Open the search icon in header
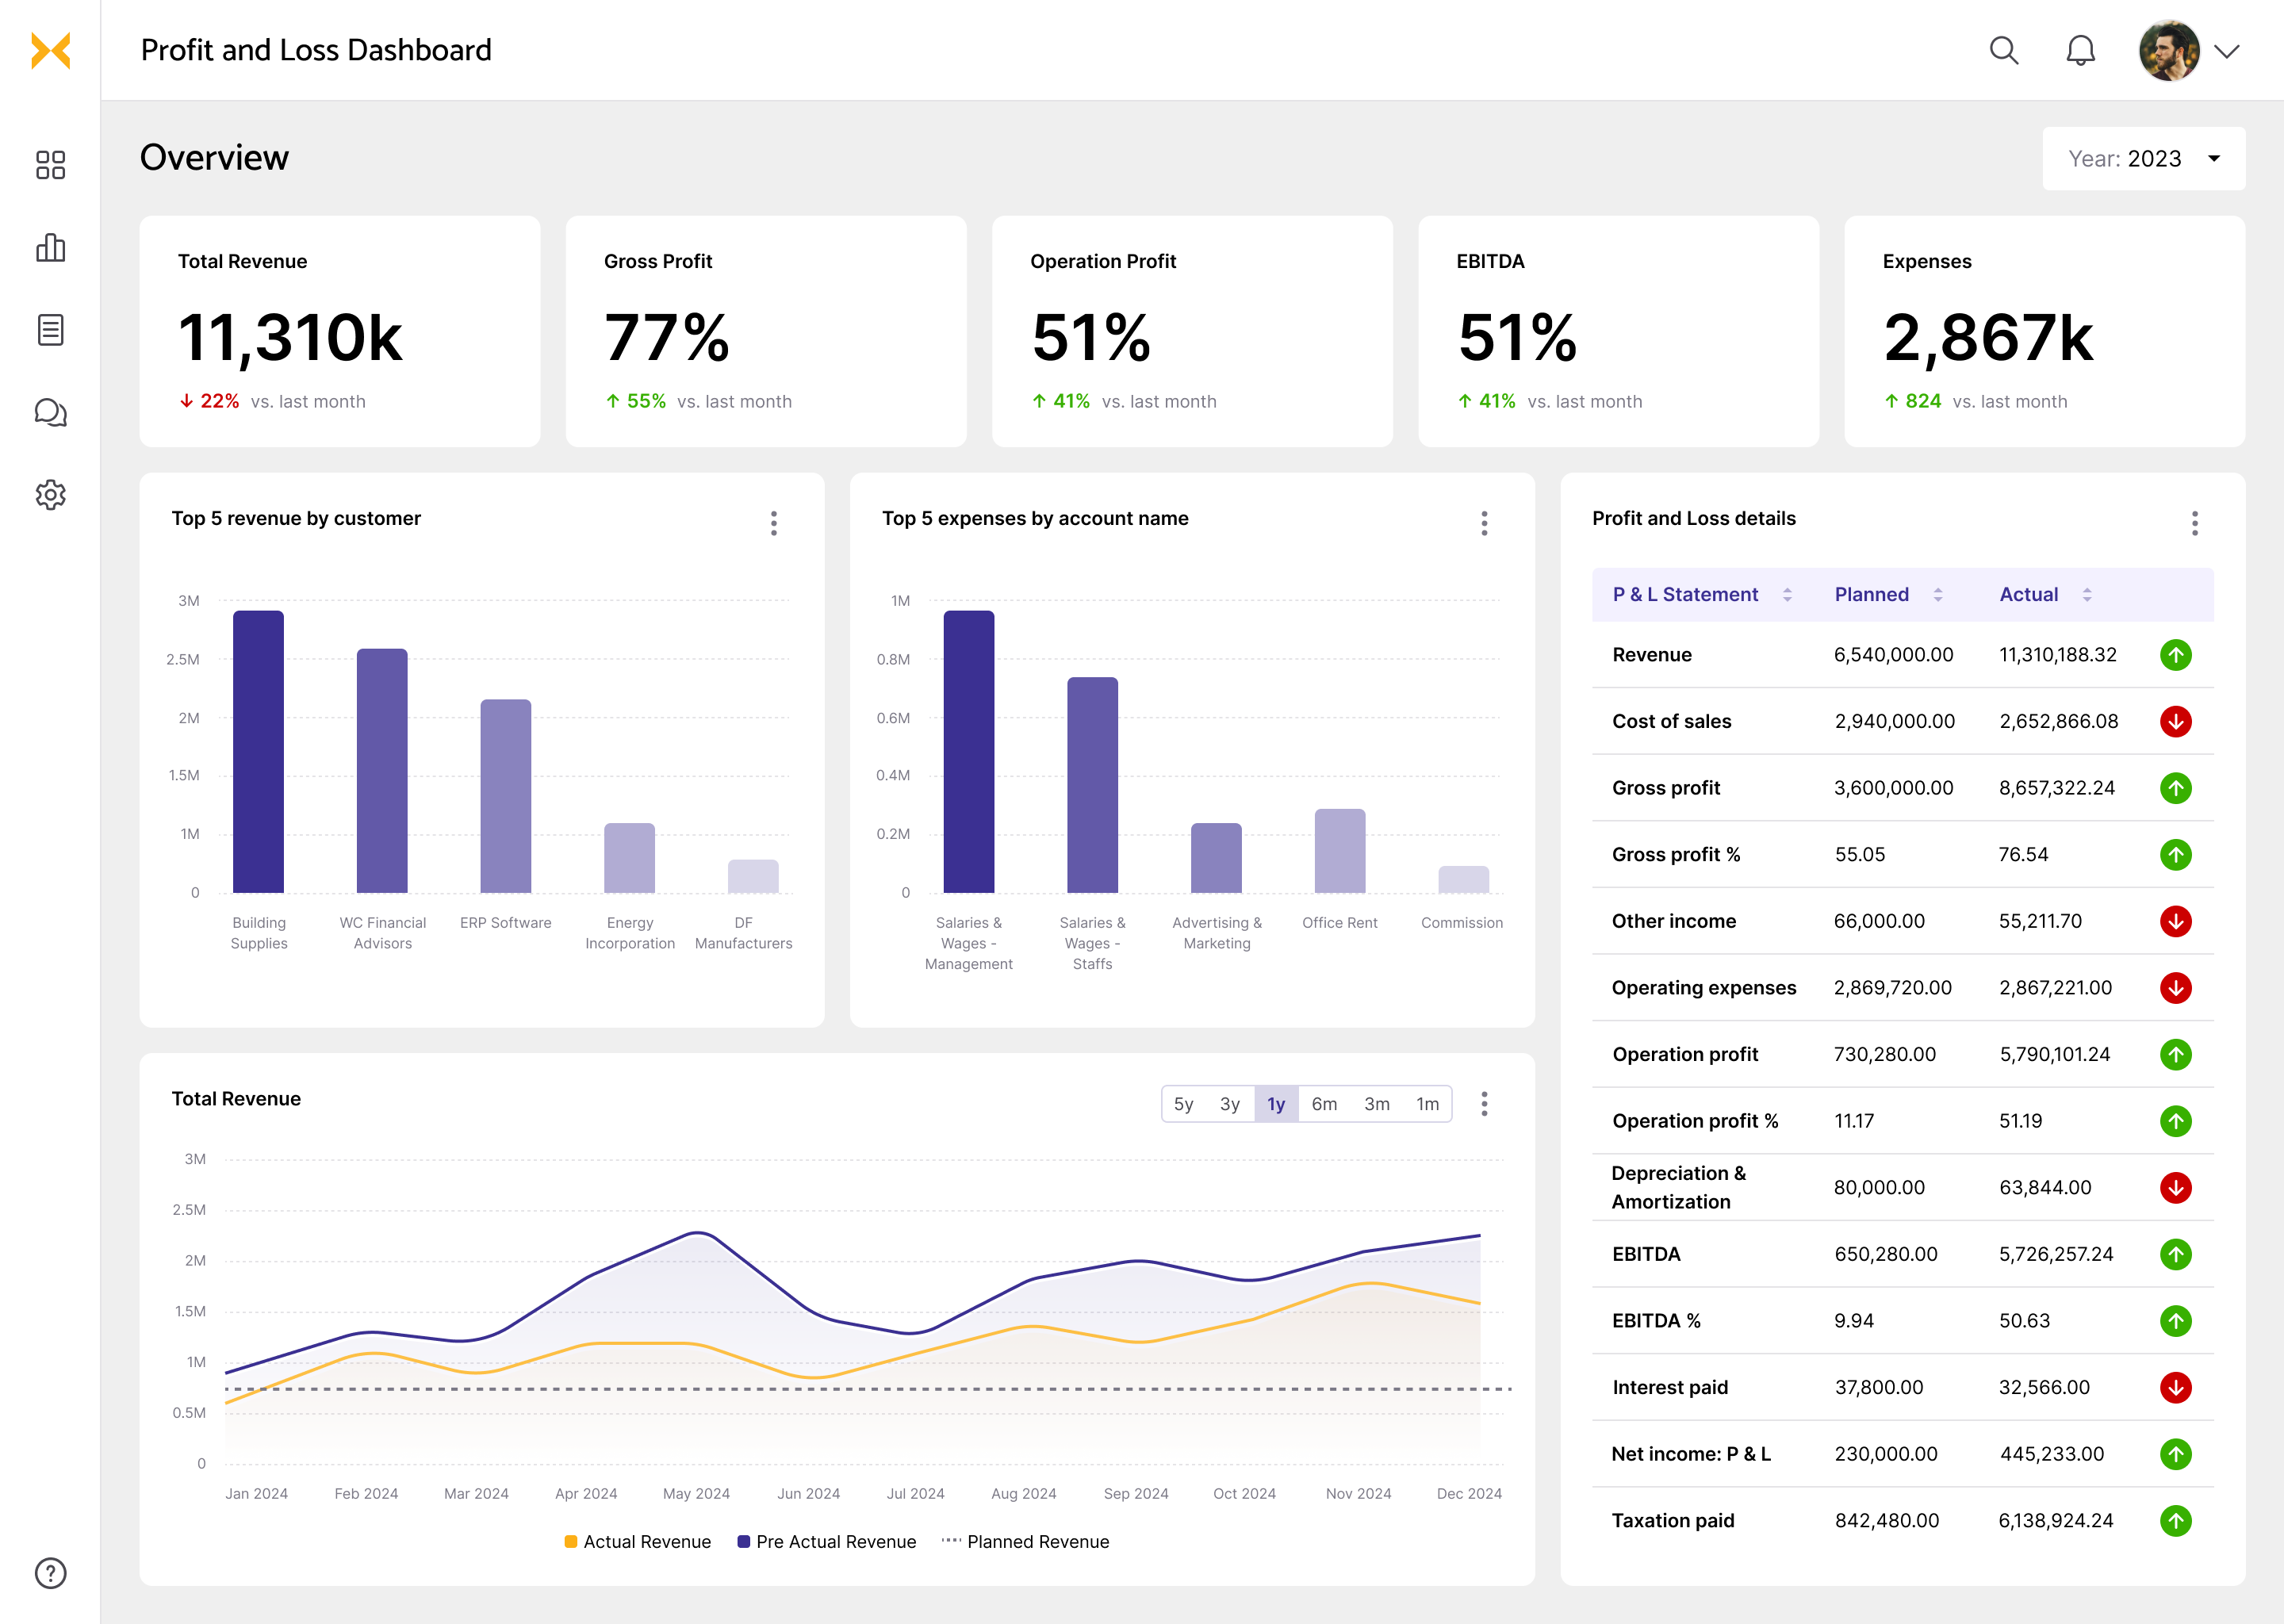 point(2003,50)
